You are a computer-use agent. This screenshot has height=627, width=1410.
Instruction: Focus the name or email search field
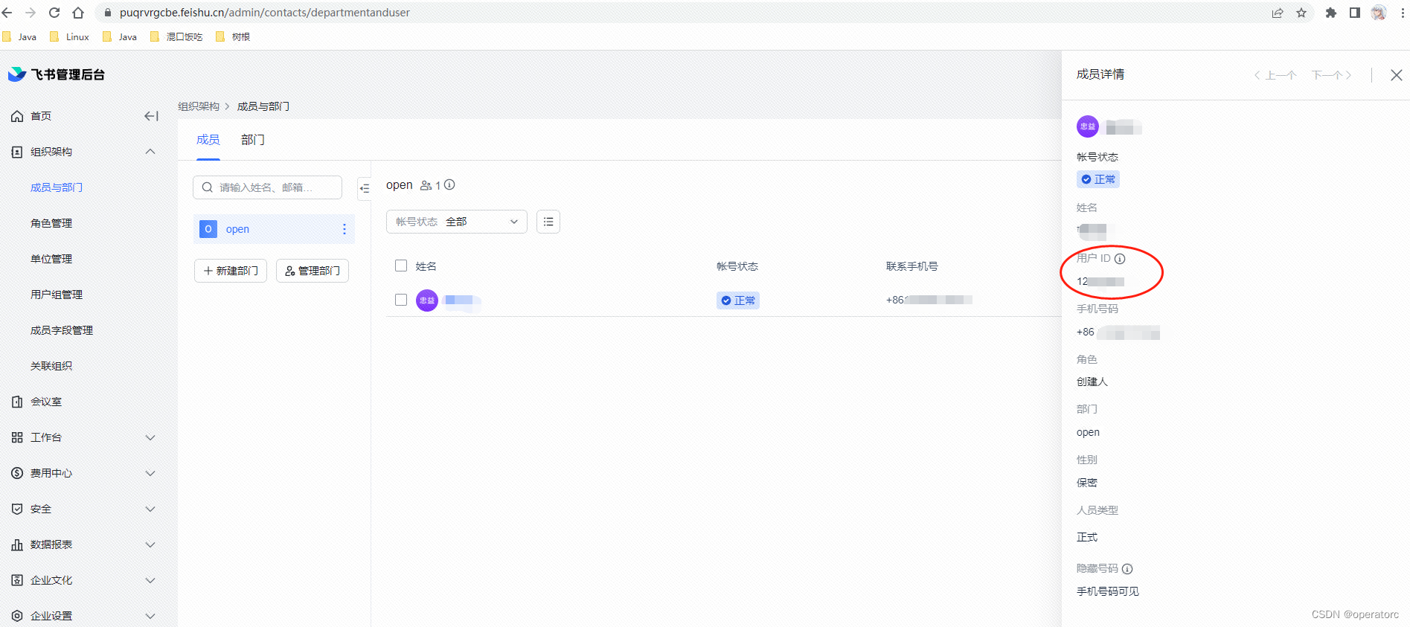[268, 187]
